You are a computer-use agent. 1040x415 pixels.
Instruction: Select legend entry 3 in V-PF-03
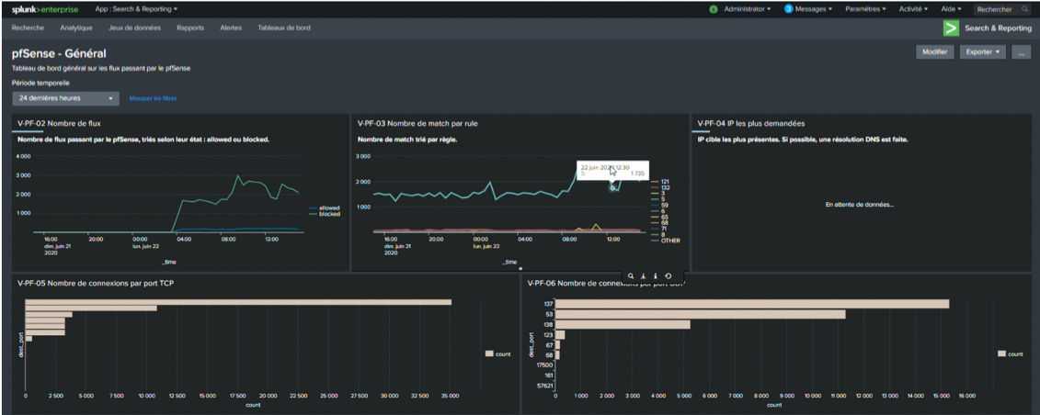[x=657, y=194]
